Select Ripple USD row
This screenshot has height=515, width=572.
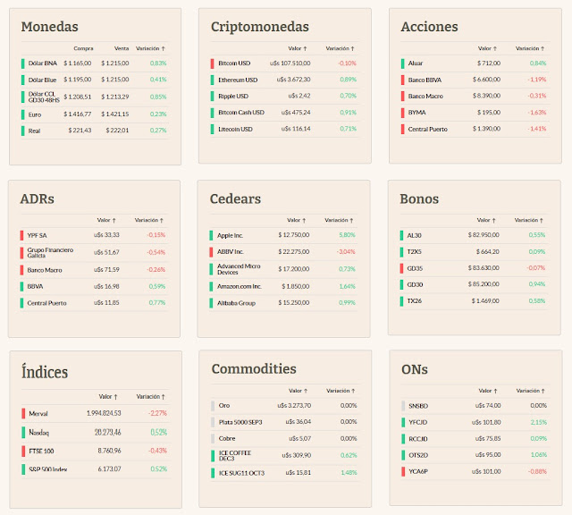284,97
